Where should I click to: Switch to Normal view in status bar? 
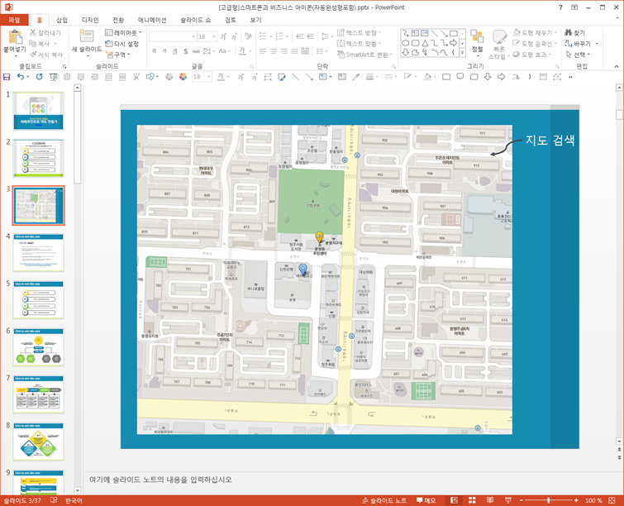[454, 500]
